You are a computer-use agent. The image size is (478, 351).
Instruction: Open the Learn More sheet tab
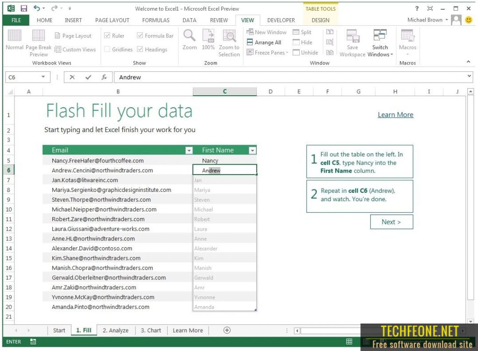[188, 330]
